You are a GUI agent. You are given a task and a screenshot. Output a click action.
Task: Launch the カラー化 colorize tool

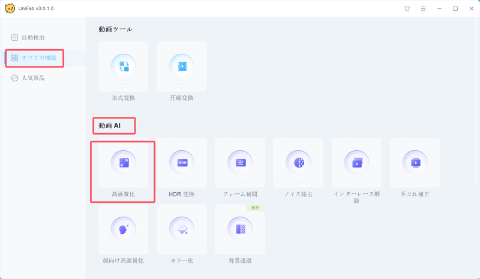pos(181,229)
